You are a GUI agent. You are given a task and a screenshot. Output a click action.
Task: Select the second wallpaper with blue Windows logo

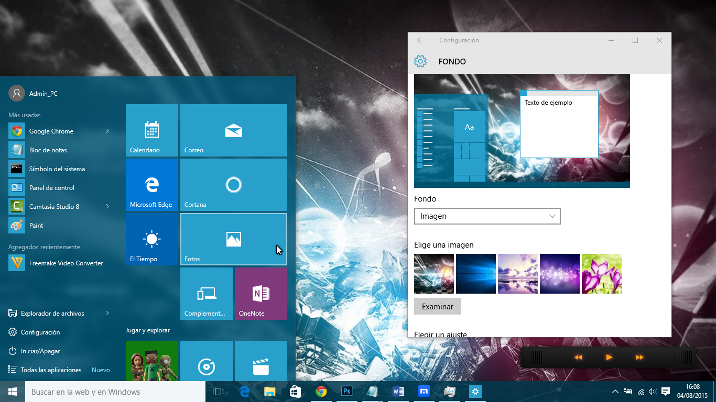click(x=475, y=273)
